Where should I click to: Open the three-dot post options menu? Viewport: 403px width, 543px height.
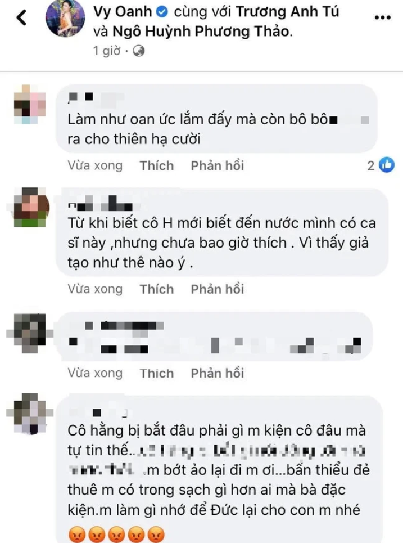tap(383, 17)
